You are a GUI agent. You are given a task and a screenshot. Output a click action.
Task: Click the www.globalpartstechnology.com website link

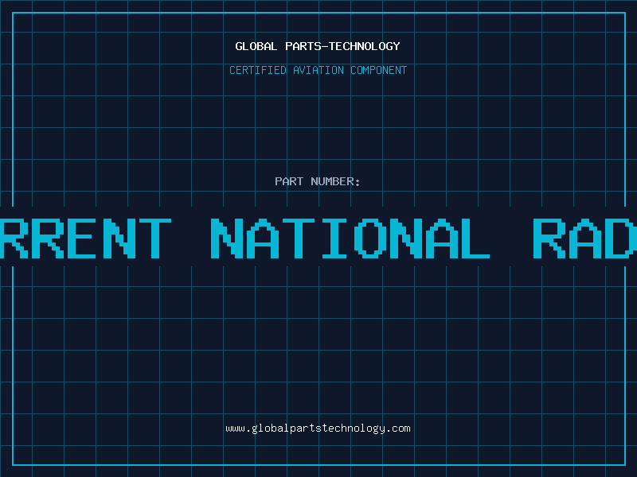pyautogui.click(x=318, y=429)
